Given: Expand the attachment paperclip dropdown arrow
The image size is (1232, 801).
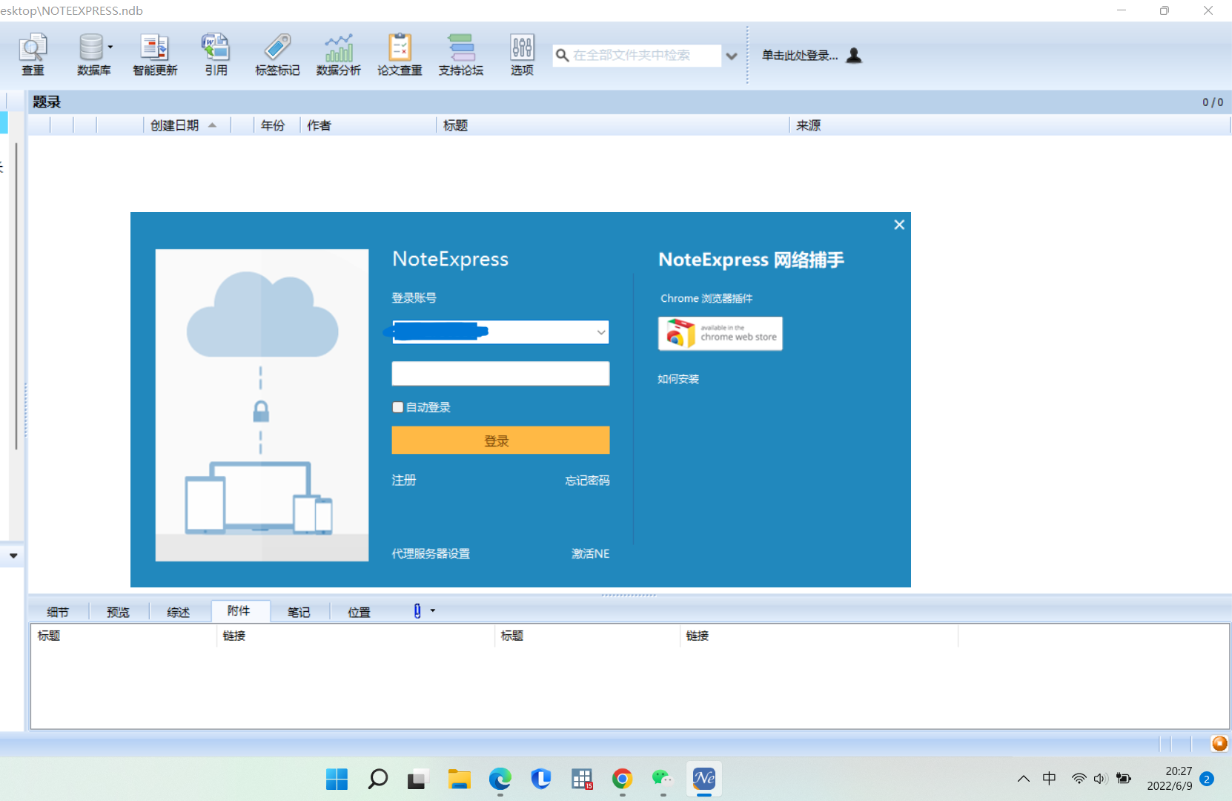Looking at the screenshot, I should 433,610.
